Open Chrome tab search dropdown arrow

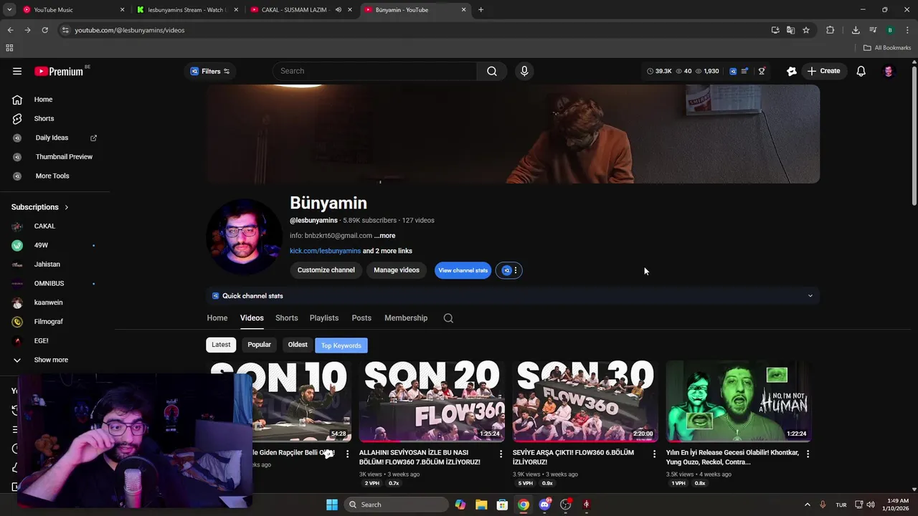[x=9, y=10]
